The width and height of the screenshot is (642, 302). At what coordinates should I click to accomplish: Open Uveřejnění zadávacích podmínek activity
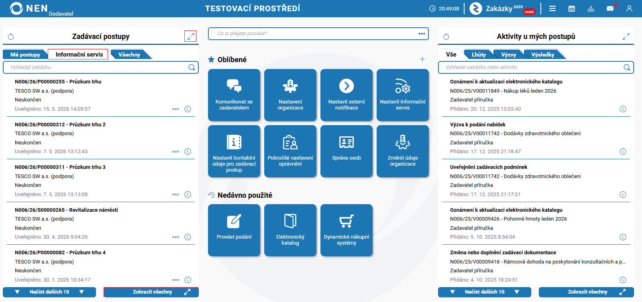point(489,167)
